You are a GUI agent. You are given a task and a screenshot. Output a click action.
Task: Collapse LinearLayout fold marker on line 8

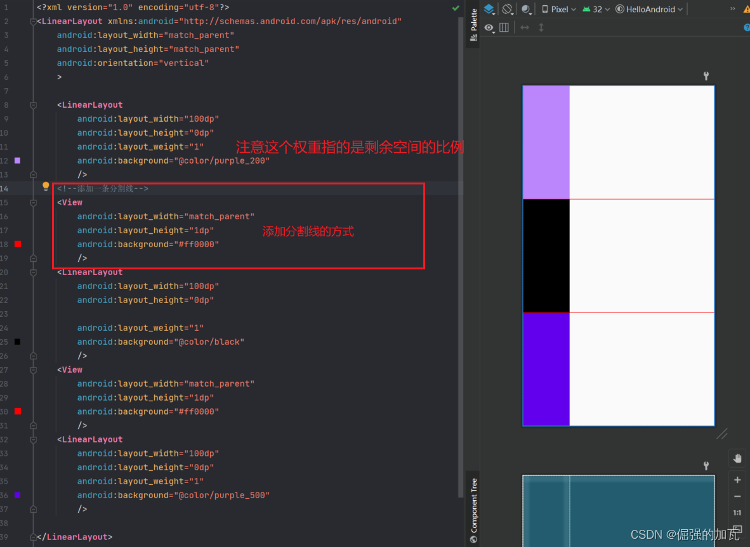tap(34, 105)
